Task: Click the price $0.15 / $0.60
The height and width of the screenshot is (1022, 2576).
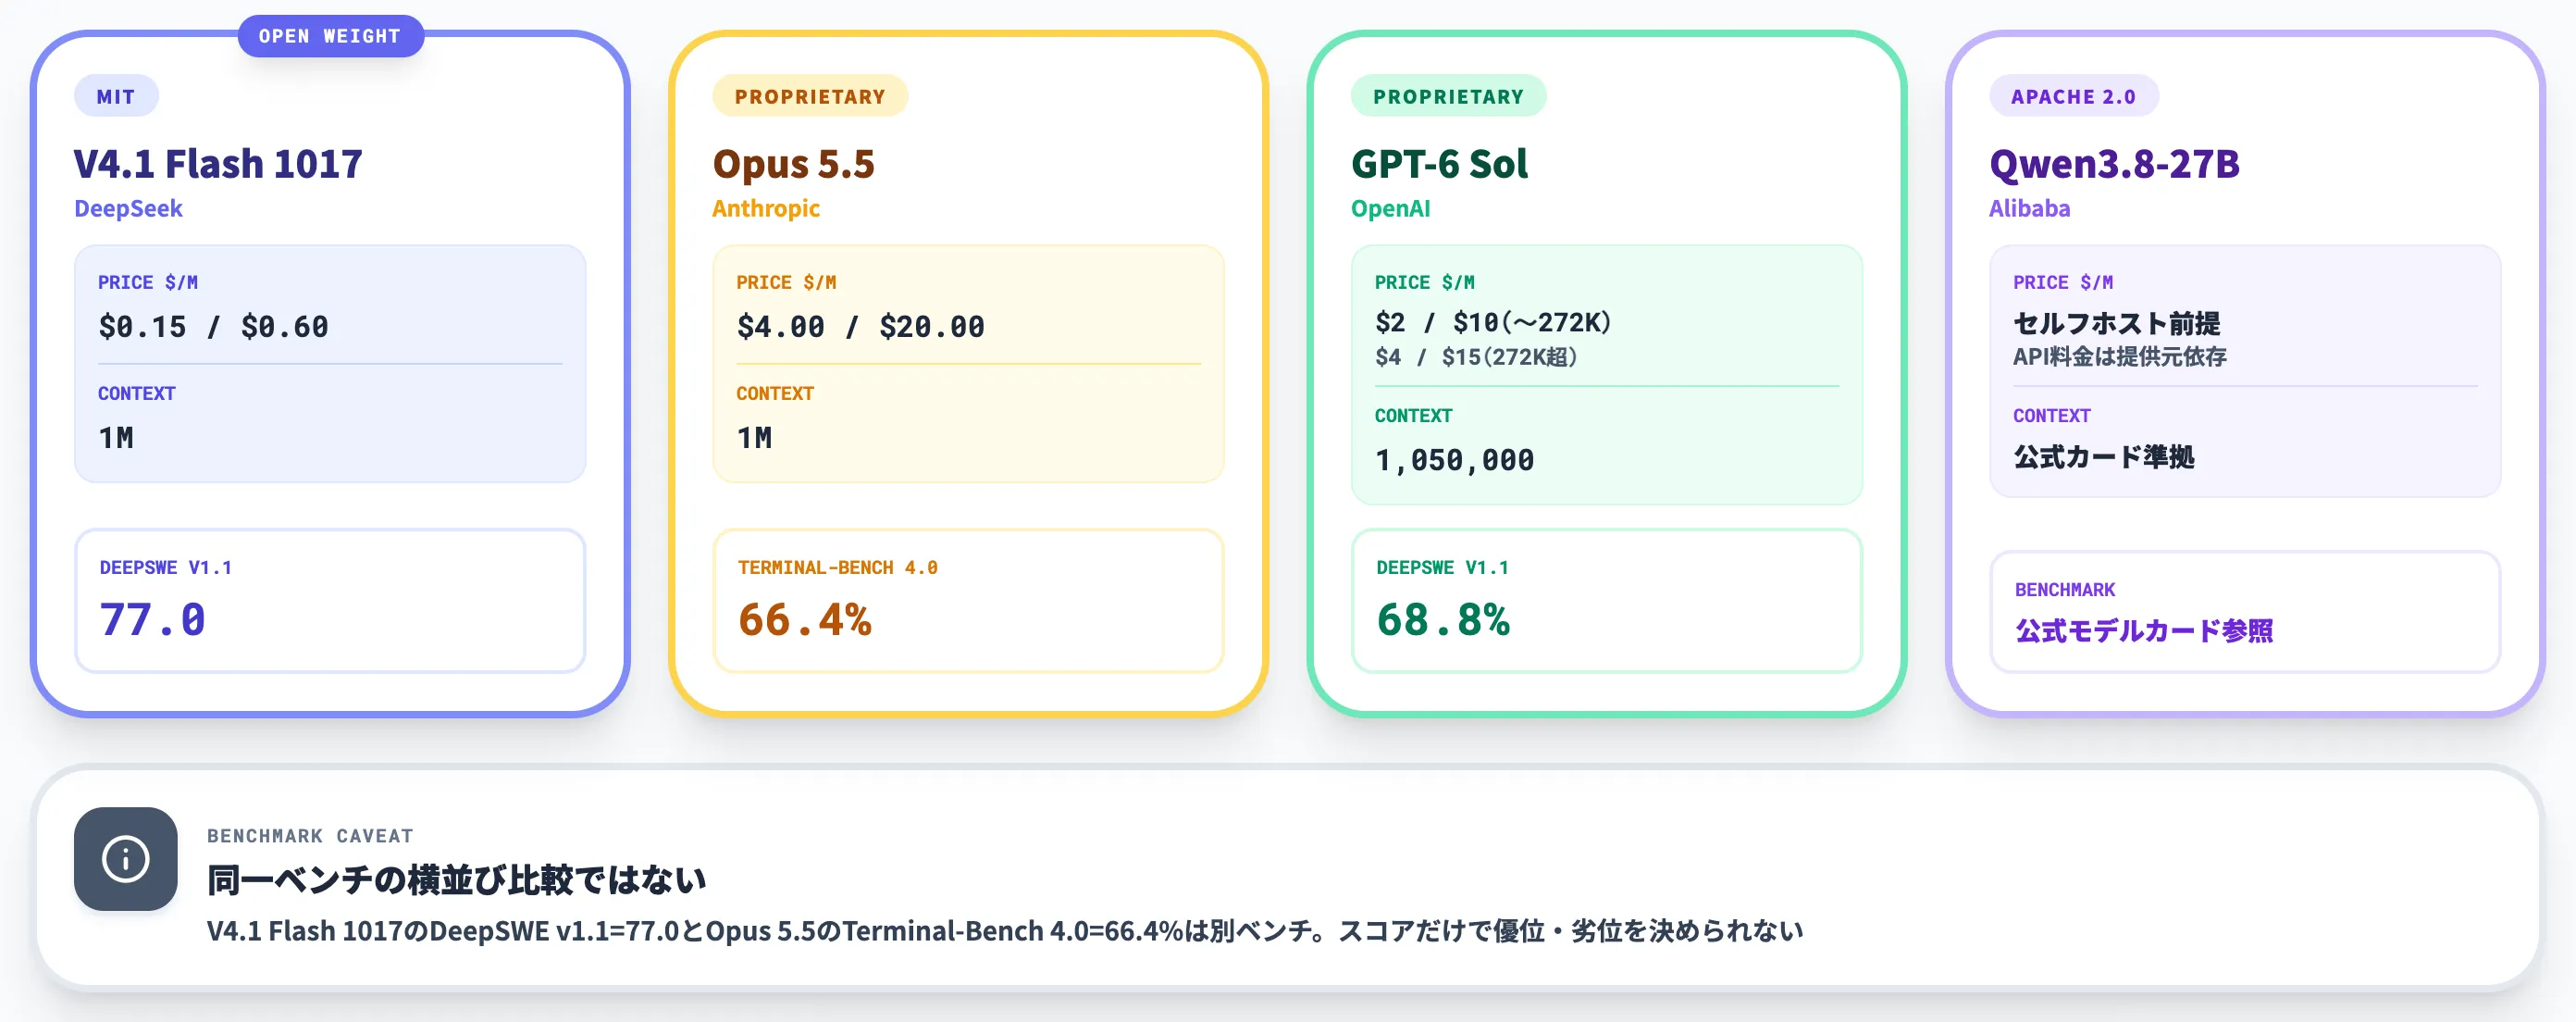Action: tap(213, 326)
